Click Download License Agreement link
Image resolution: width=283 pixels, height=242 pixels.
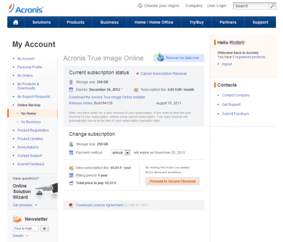[99, 205]
